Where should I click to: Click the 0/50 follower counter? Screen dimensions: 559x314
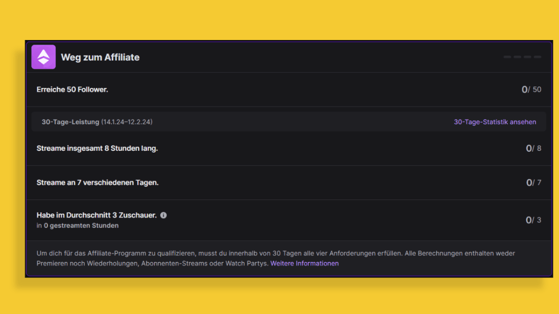pos(532,89)
